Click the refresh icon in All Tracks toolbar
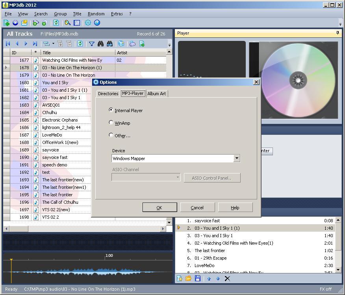 click(x=80, y=44)
